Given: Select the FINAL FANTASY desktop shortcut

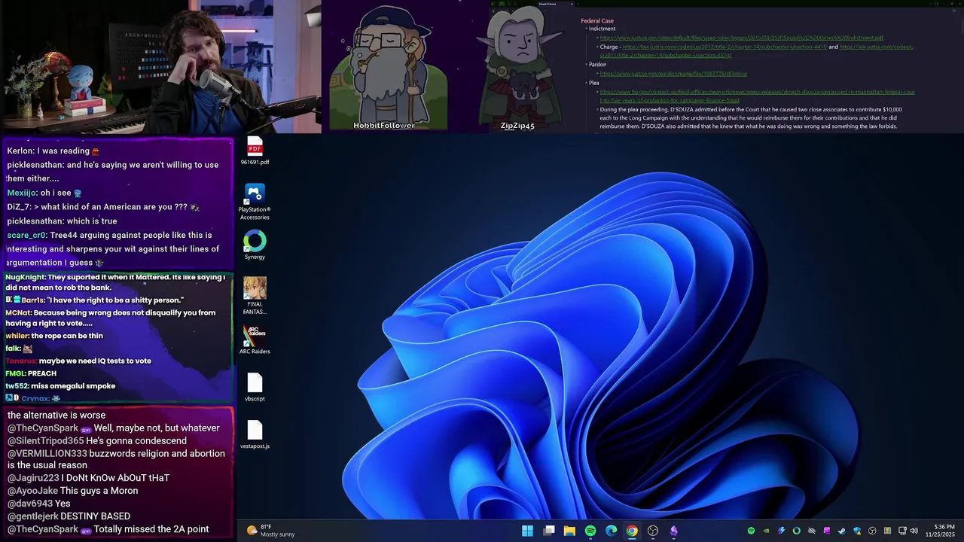Looking at the screenshot, I should click(255, 296).
